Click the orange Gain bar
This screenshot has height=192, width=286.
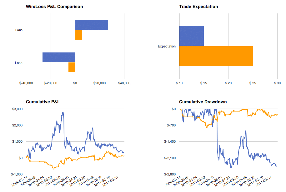79,35
